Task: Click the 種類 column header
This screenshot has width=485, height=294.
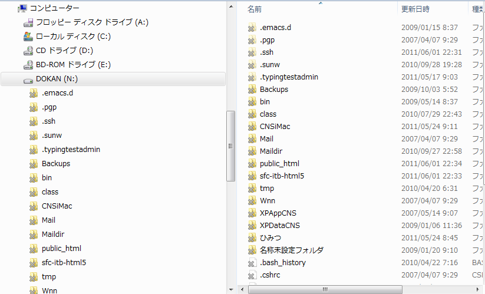Action: click(477, 9)
